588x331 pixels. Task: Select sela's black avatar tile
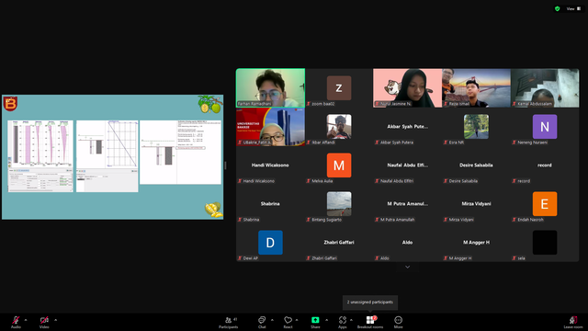[545, 243]
